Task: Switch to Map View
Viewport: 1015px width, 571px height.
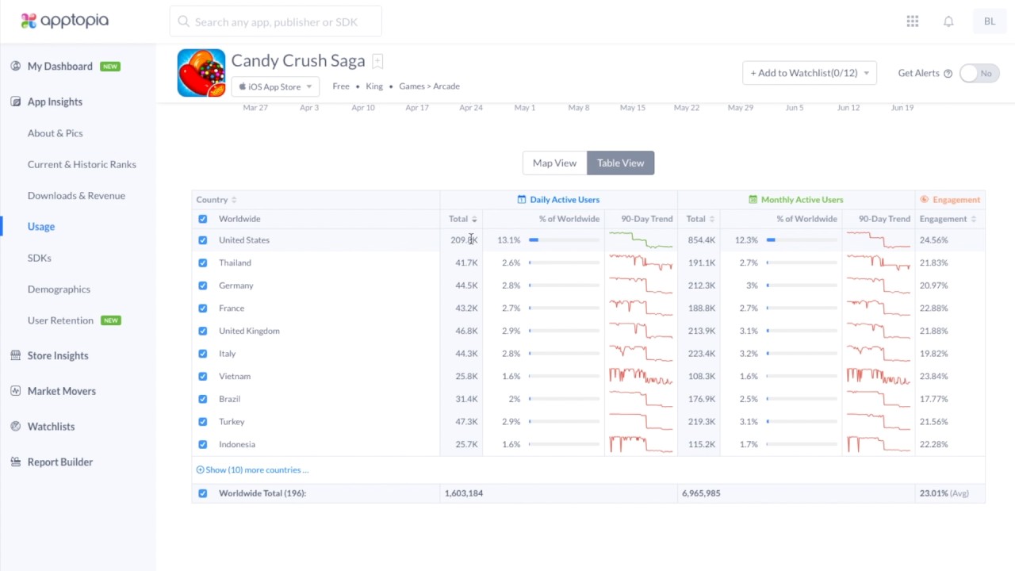Action: [555, 163]
